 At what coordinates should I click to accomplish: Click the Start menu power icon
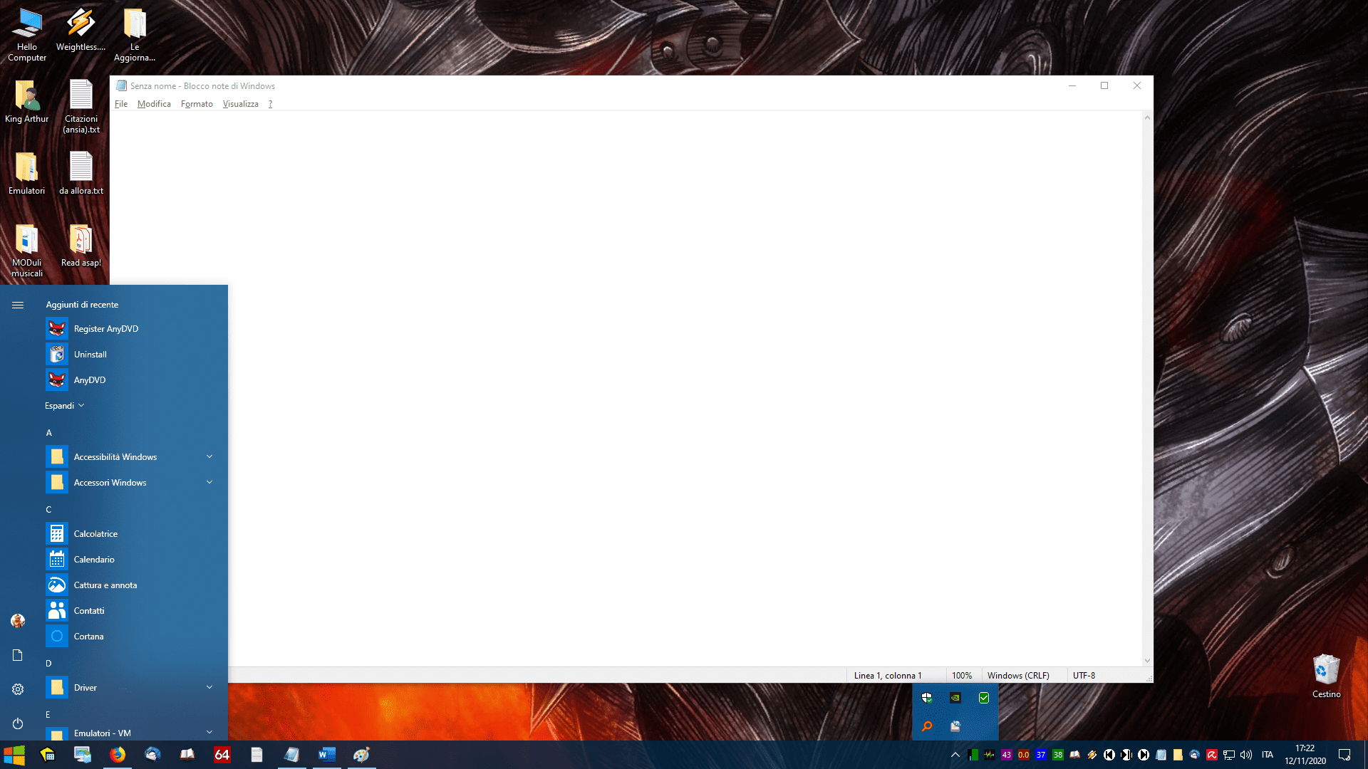click(x=18, y=723)
